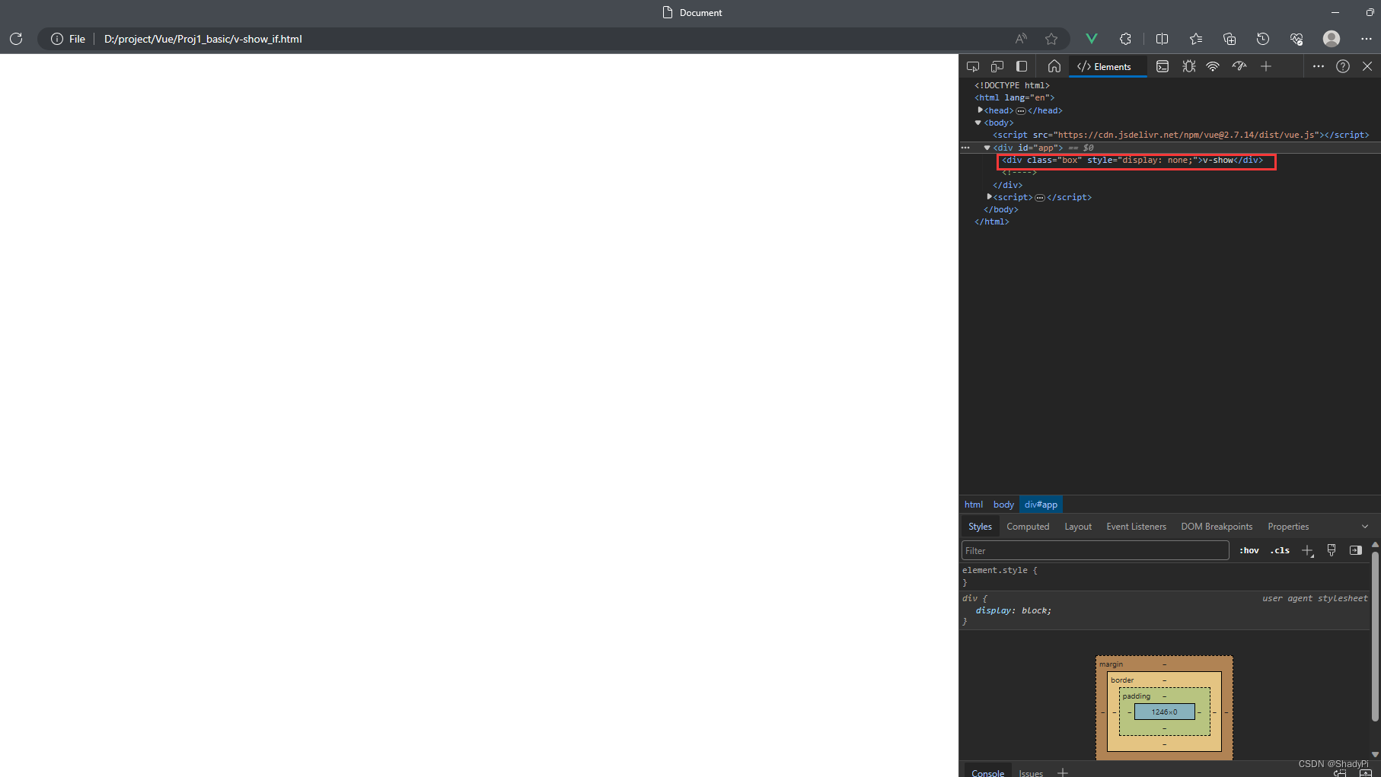1381x777 pixels.
Task: Open the DevTools help question icon
Action: click(x=1343, y=66)
